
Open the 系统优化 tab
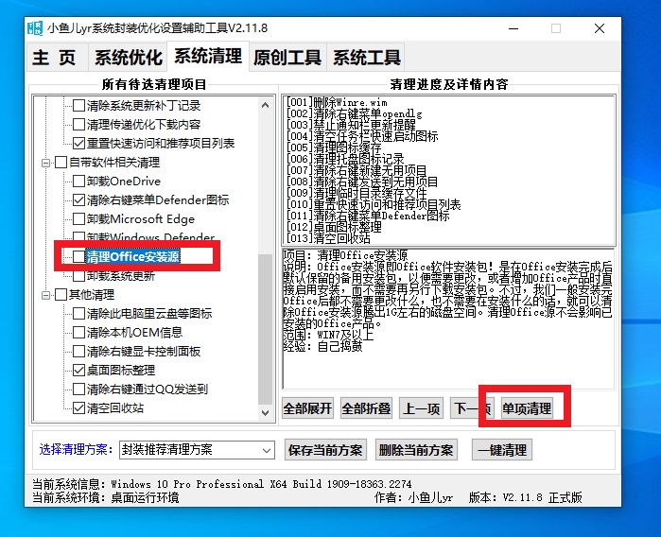[x=127, y=58]
